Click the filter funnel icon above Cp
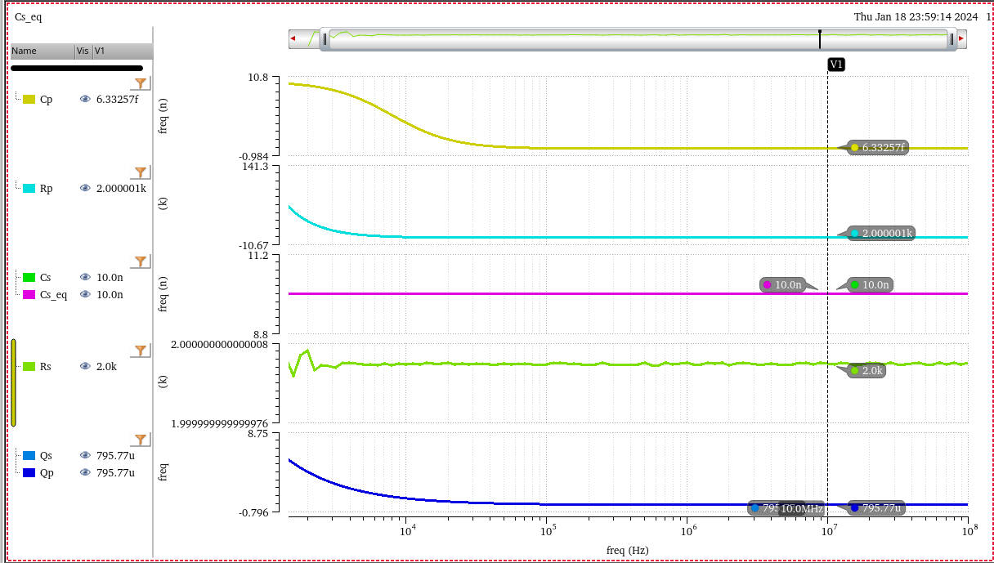 (141, 83)
